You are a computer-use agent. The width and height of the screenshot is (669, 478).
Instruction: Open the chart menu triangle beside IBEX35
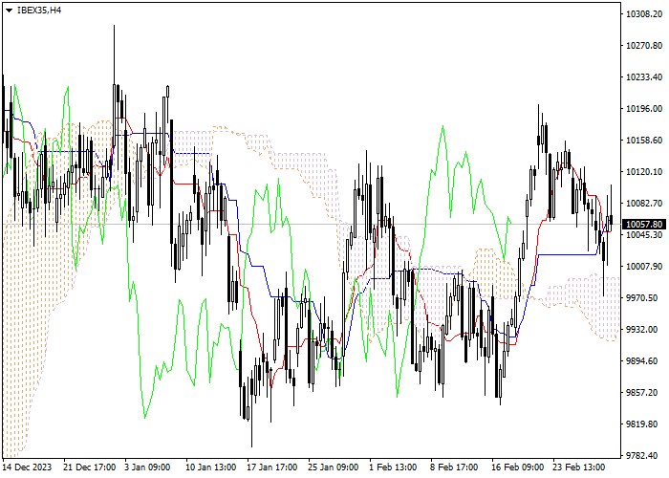9,11
